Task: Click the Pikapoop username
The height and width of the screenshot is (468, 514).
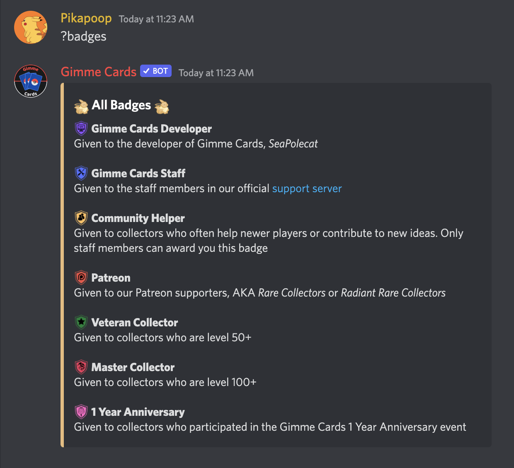Action: pyautogui.click(x=86, y=18)
